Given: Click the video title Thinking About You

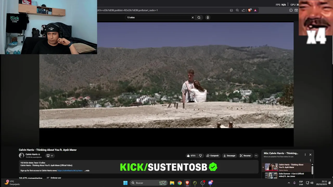Looking at the screenshot, I should pos(48,150).
